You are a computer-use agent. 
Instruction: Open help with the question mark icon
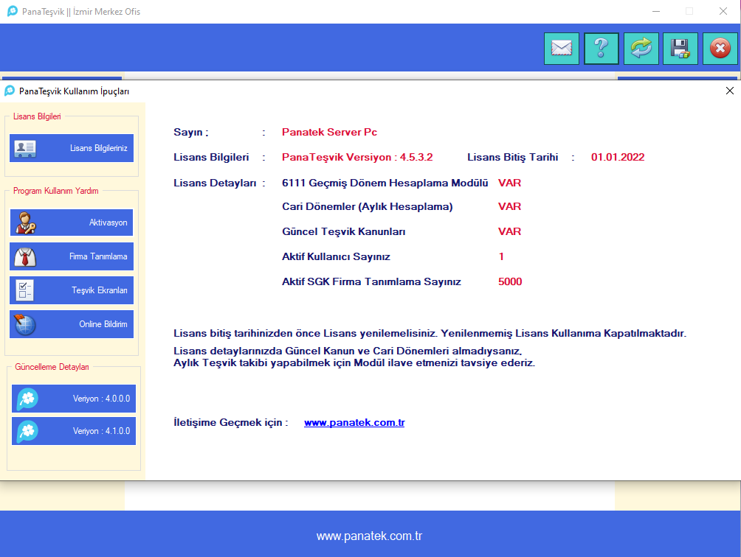pyautogui.click(x=601, y=48)
